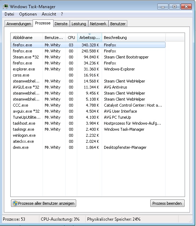
Task: Switch to the Leistung tab
Action: pos(79,24)
